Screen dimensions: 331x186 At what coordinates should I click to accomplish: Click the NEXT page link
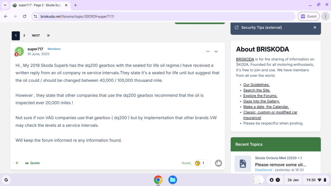coord(36,35)
